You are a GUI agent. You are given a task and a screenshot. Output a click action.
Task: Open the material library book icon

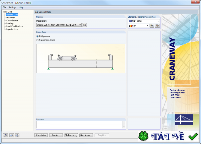coord(84,25)
